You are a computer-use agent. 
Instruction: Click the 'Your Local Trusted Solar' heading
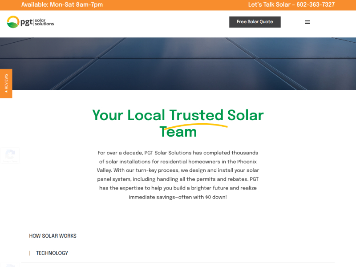pyautogui.click(x=178, y=115)
